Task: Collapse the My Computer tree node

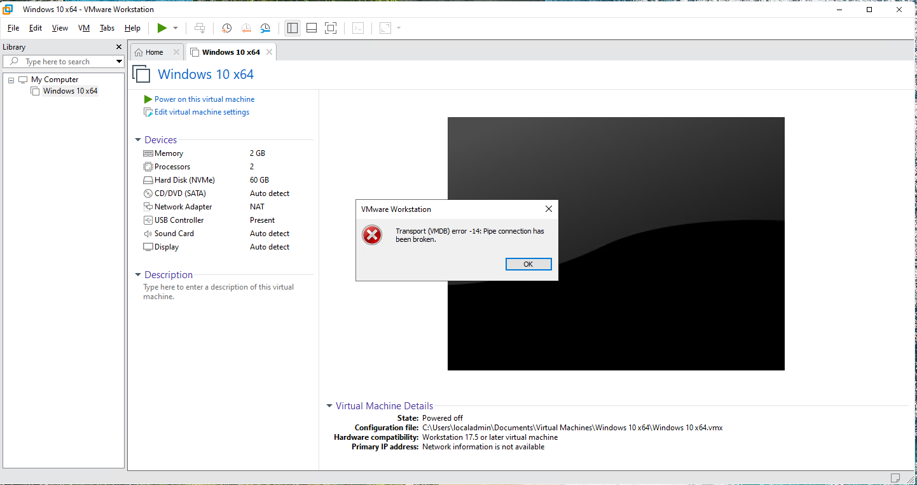Action: click(11, 80)
